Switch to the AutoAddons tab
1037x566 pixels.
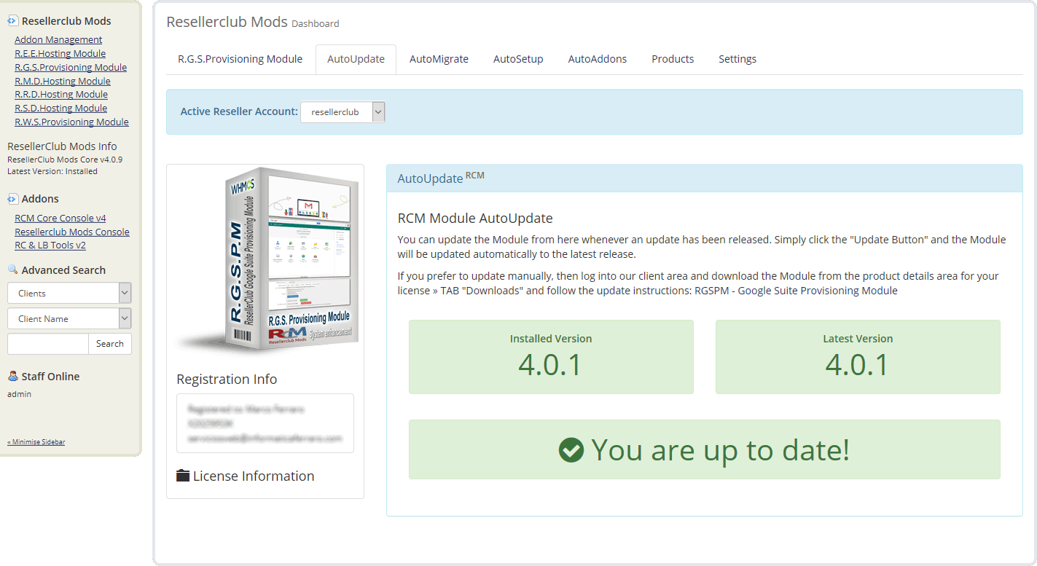598,59
